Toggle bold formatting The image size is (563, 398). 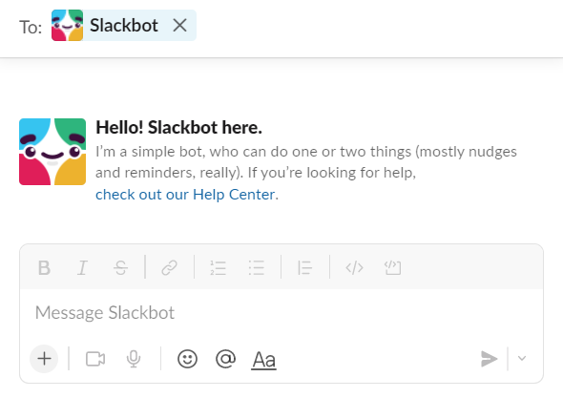point(44,267)
